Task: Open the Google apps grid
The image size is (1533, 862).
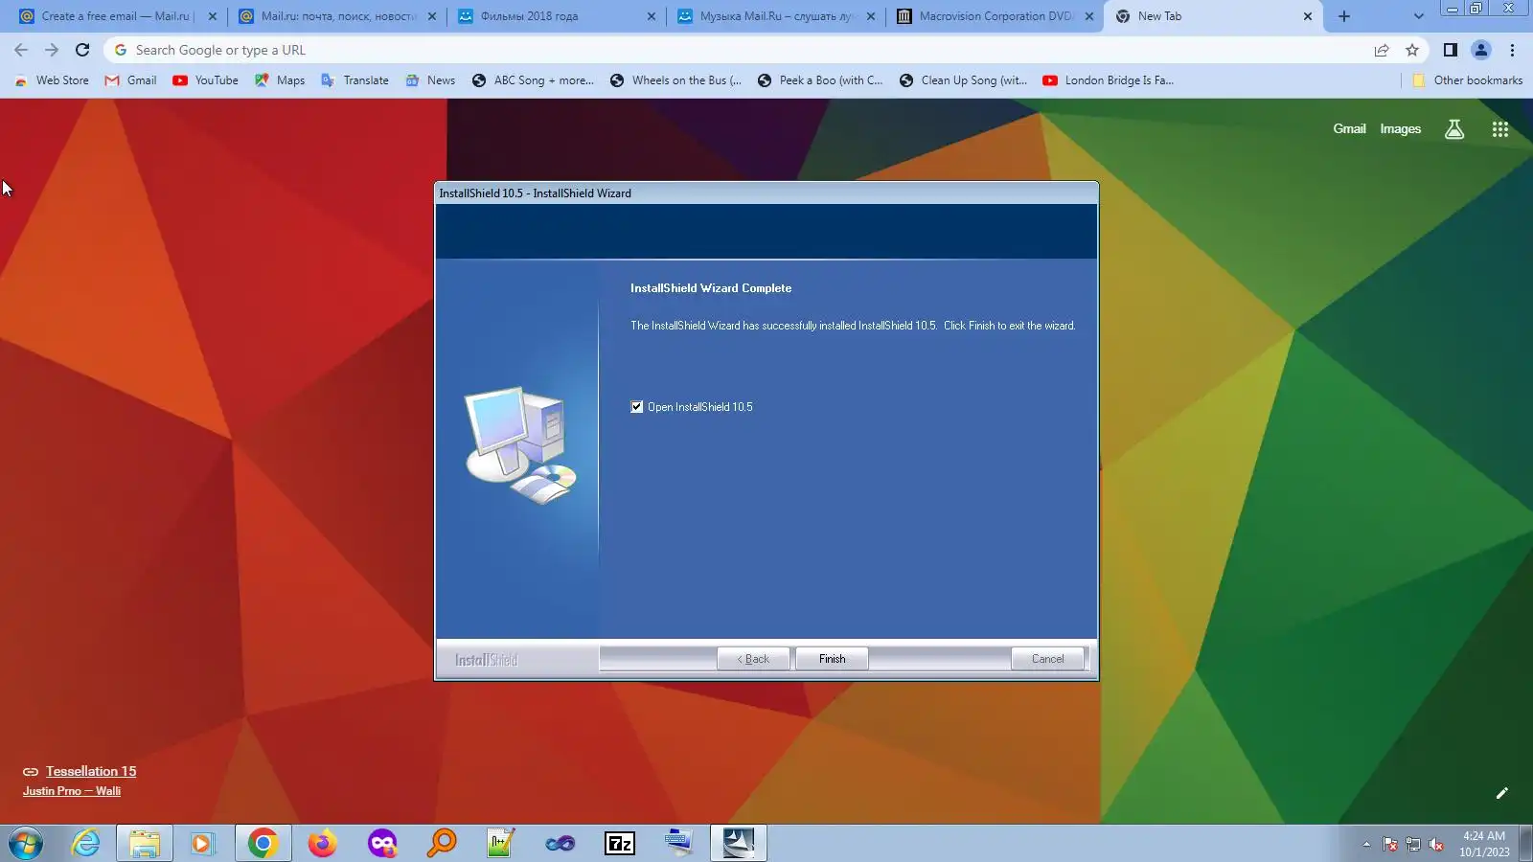Action: coord(1500,129)
